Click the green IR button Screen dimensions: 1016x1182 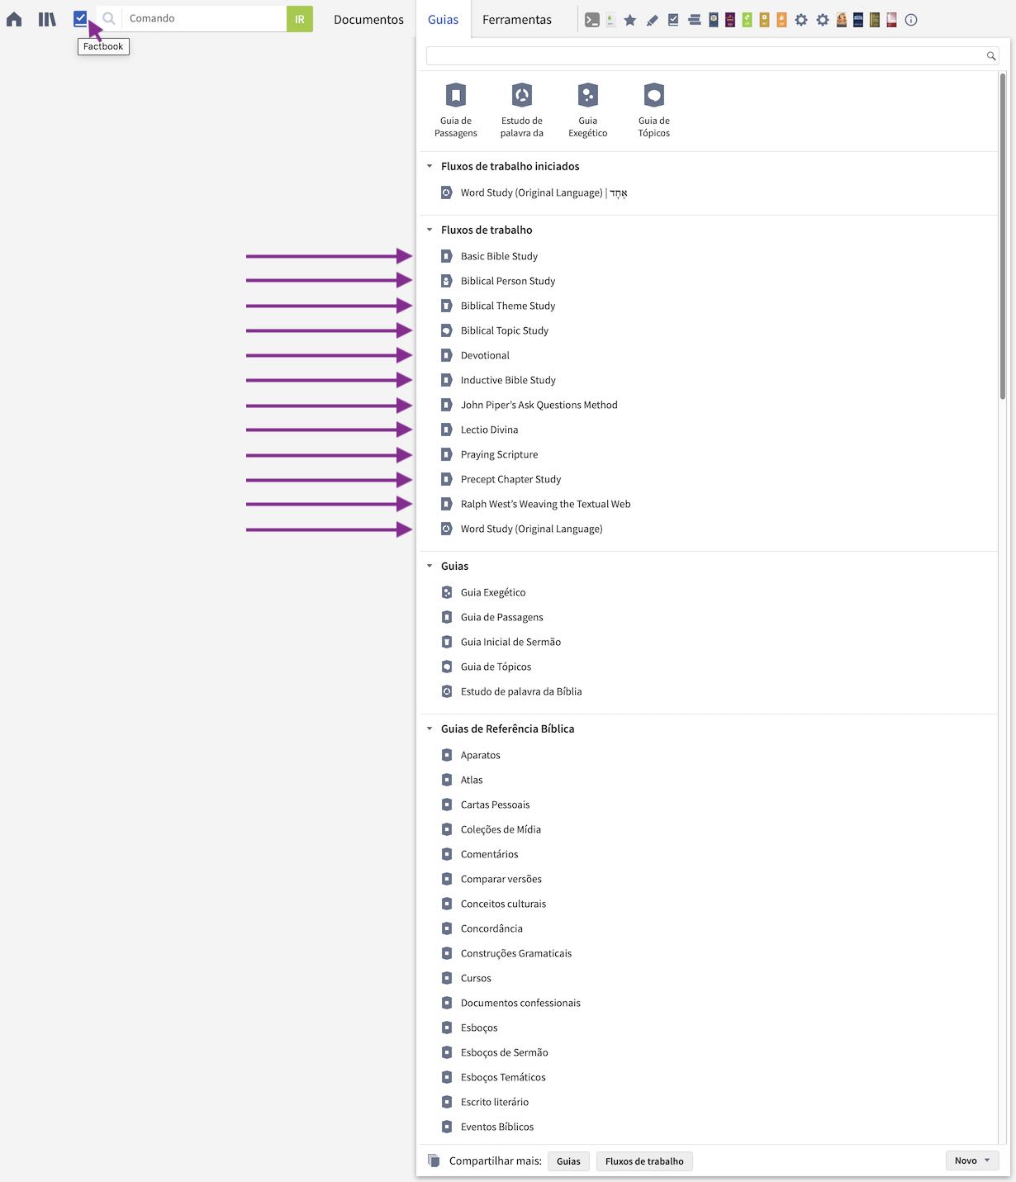click(300, 19)
